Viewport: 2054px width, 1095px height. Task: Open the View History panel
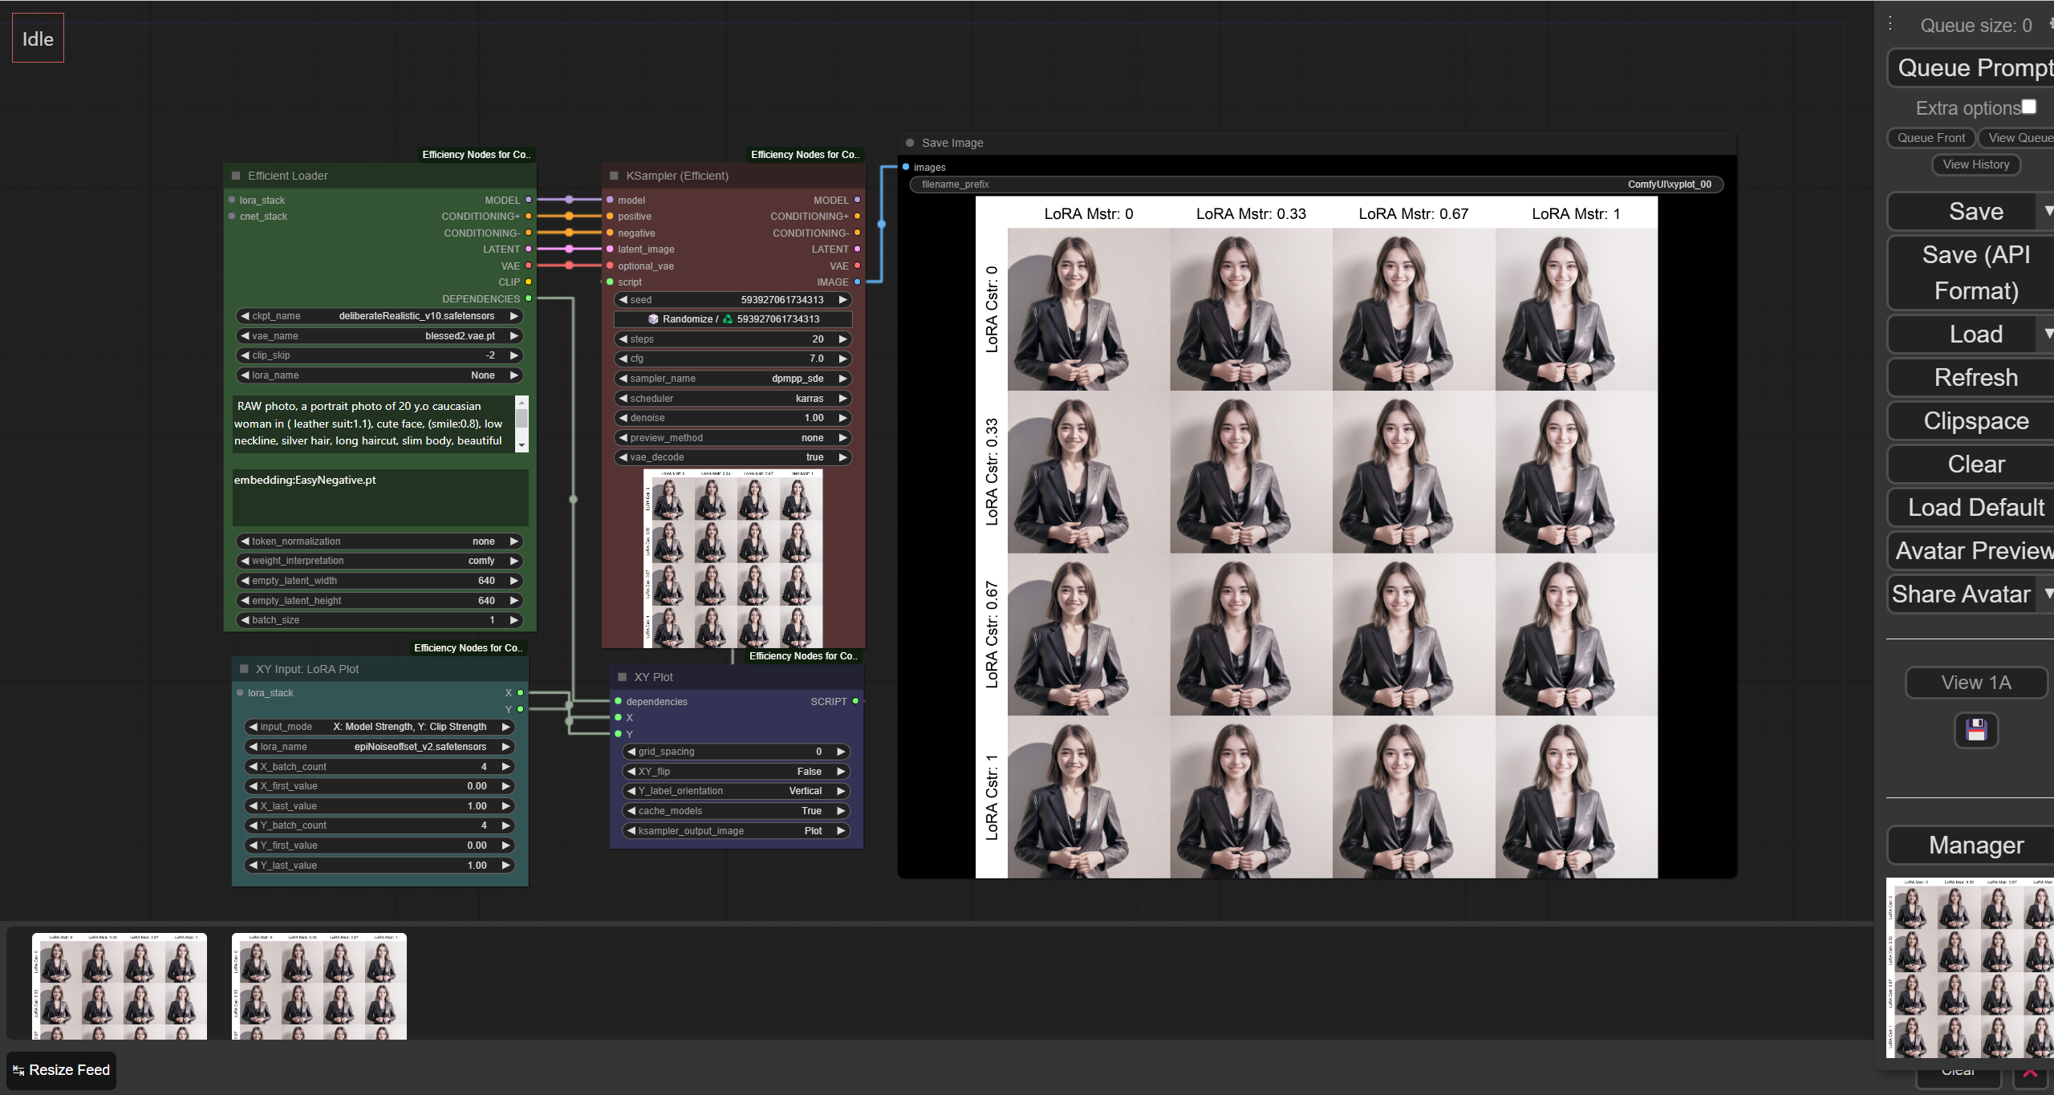pyautogui.click(x=1975, y=164)
